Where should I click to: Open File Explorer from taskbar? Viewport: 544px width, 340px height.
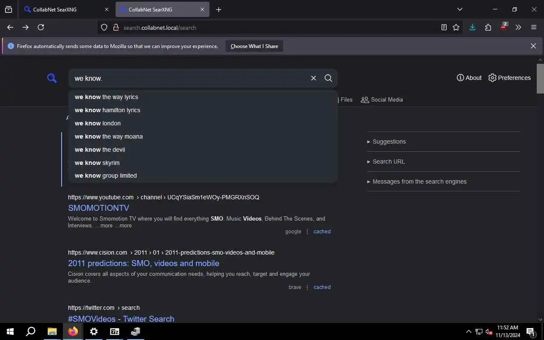(x=52, y=331)
